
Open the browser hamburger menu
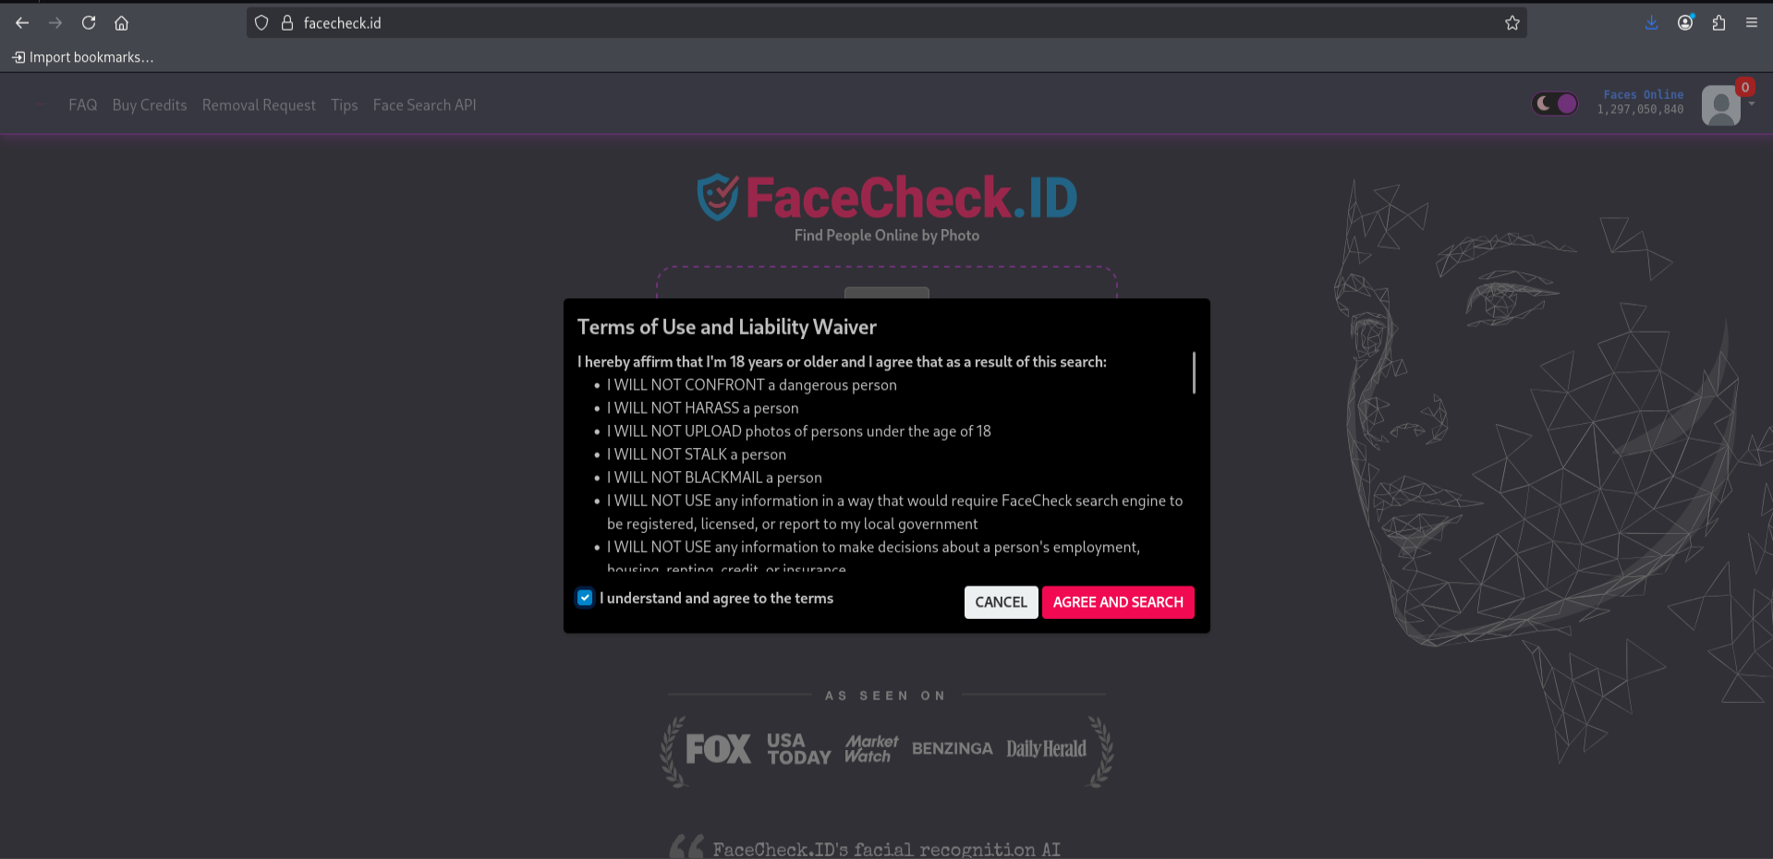tap(1752, 23)
